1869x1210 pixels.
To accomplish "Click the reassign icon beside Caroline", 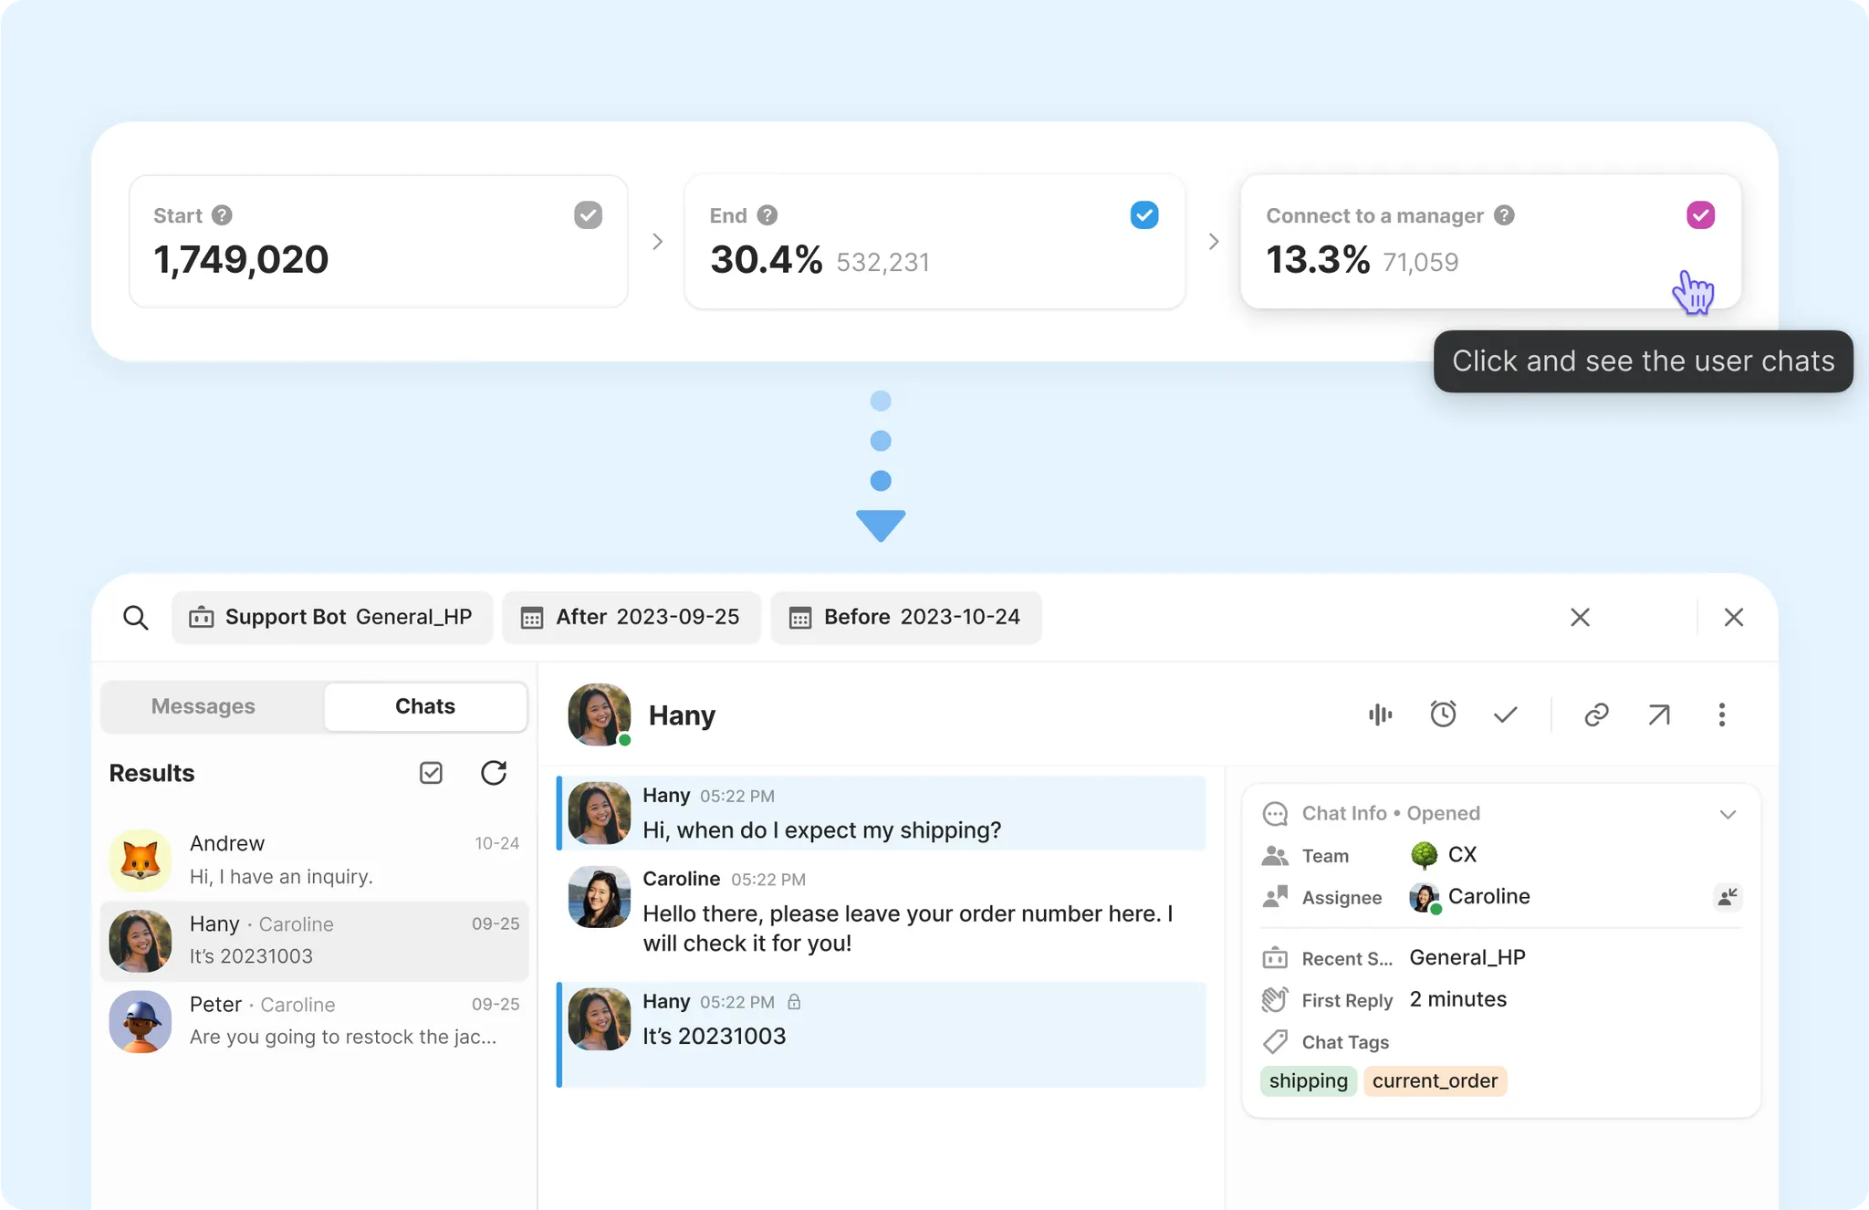I will [1727, 897].
